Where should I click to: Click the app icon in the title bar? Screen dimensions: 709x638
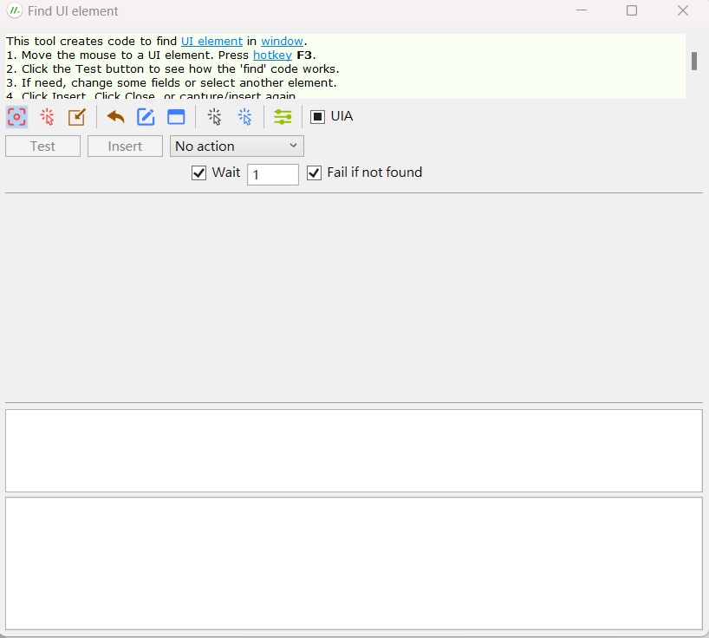pyautogui.click(x=15, y=11)
